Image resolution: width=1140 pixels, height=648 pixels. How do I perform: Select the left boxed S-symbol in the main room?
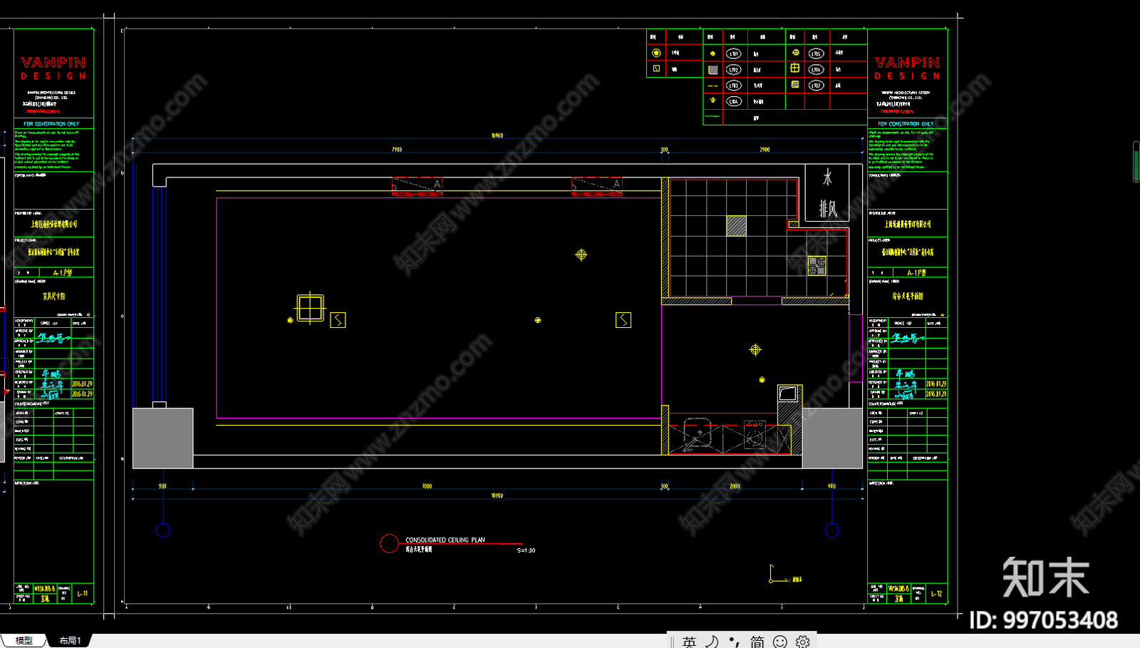(338, 320)
